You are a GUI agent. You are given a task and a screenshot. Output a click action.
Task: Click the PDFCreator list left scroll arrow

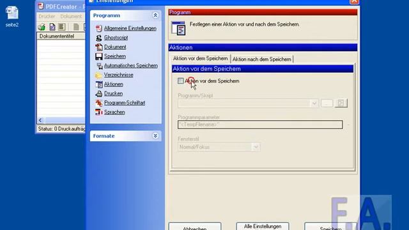40,120
